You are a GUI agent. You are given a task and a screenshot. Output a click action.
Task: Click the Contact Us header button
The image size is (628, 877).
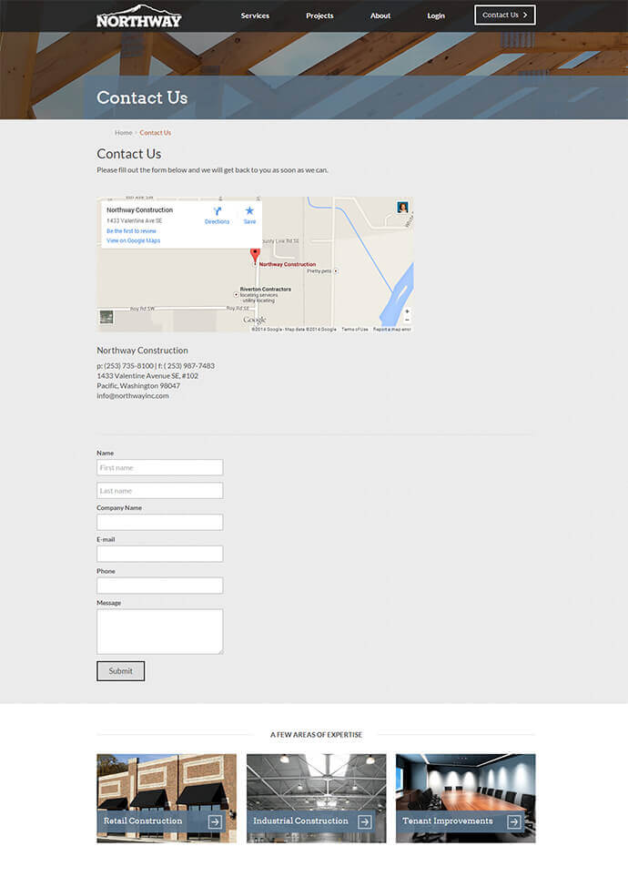[504, 15]
